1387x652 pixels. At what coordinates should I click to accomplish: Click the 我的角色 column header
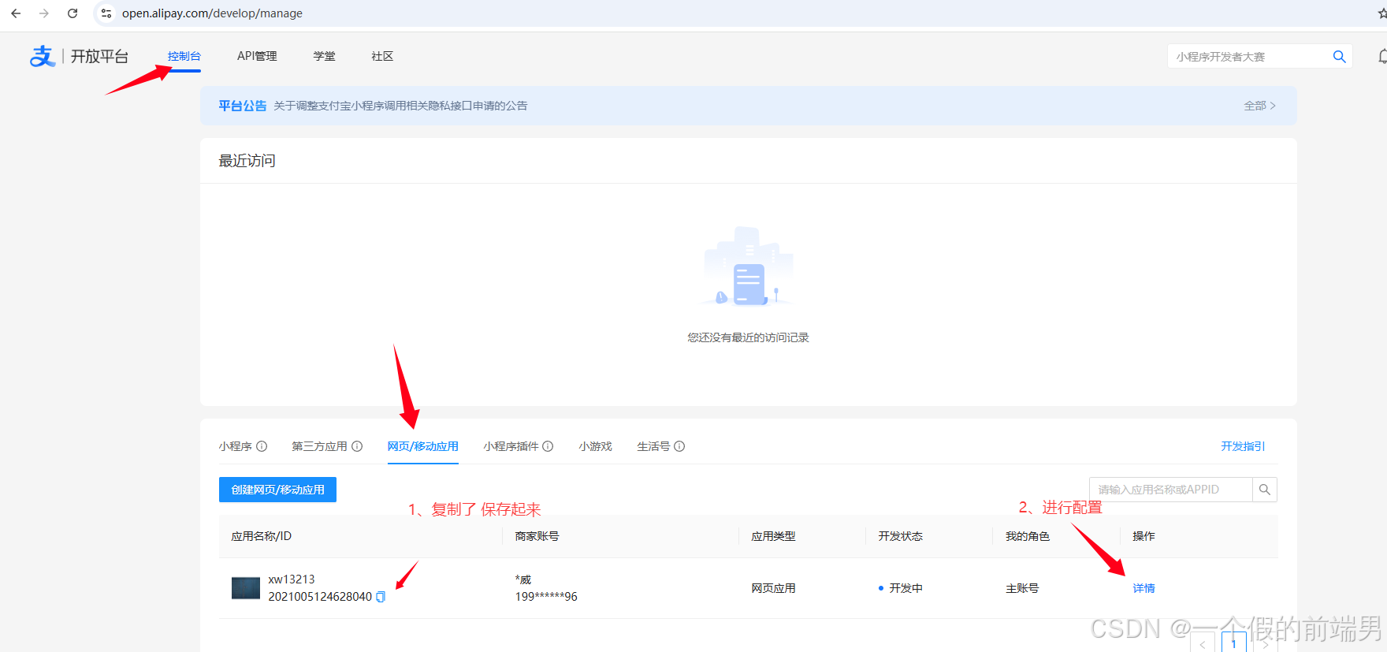[x=1028, y=536]
